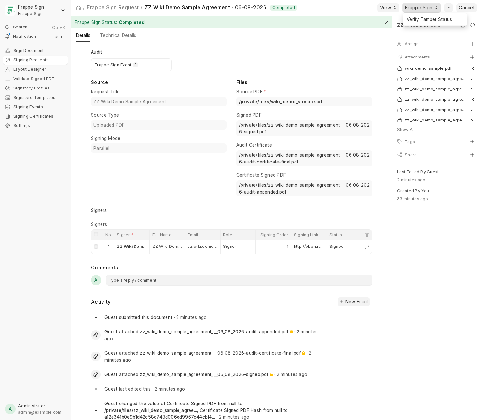This screenshot has height=420, width=485.
Task: Click the print icon in sidebar header
Action: (x=463, y=25)
